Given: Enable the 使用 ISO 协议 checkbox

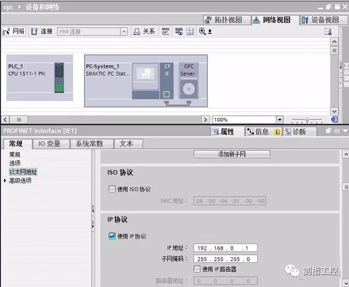Looking at the screenshot, I should (x=112, y=189).
